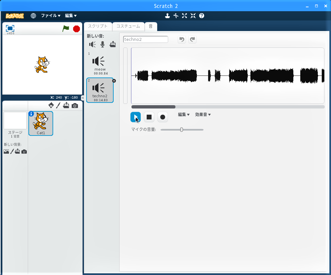
Task: Click the block help question icon
Action: click(202, 16)
